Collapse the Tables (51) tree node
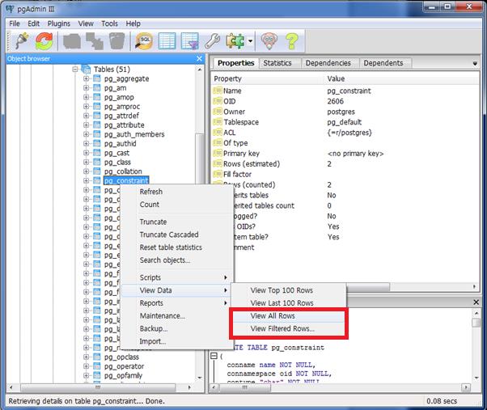 tap(75, 70)
